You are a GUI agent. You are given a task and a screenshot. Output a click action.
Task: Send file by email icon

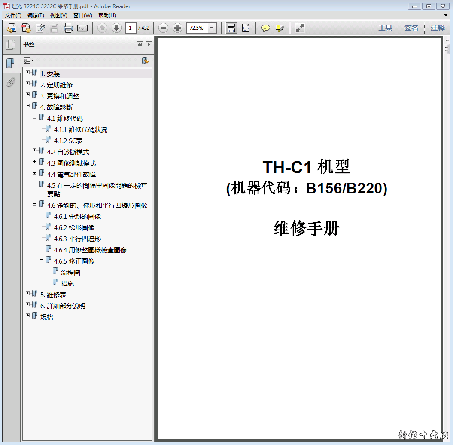coord(82,28)
